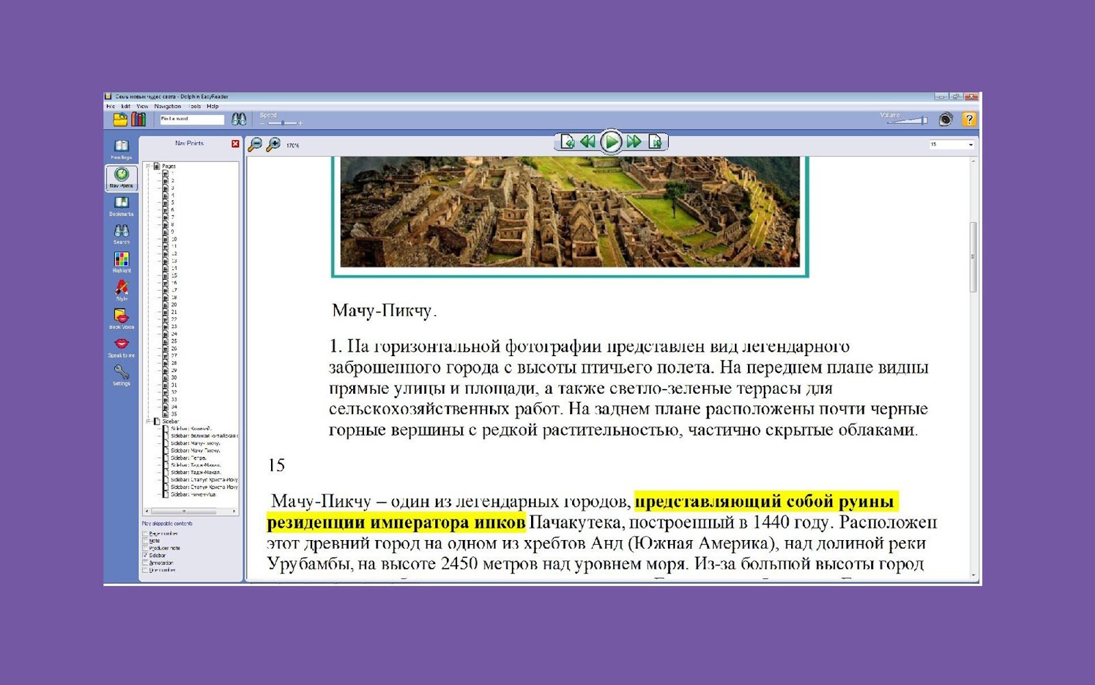Viewport: 1095px width, 685px height.
Task: Click the Find a word input field
Action: click(x=192, y=120)
